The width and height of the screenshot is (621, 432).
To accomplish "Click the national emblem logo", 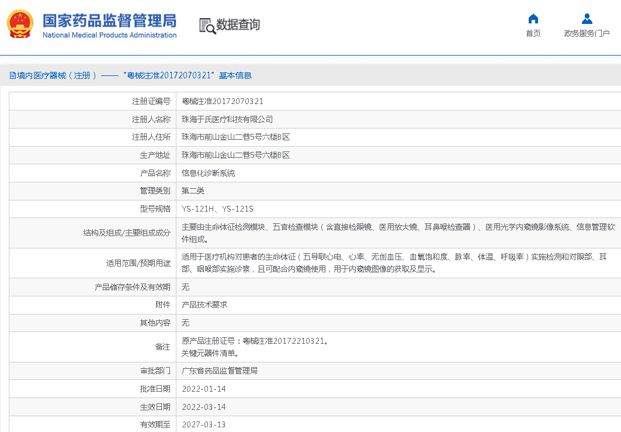I will tap(20, 25).
